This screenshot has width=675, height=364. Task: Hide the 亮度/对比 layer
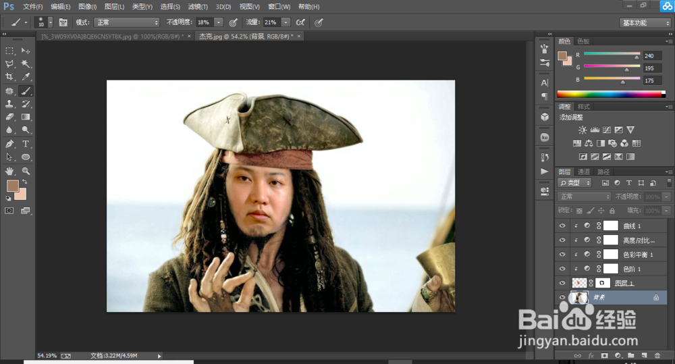point(562,240)
